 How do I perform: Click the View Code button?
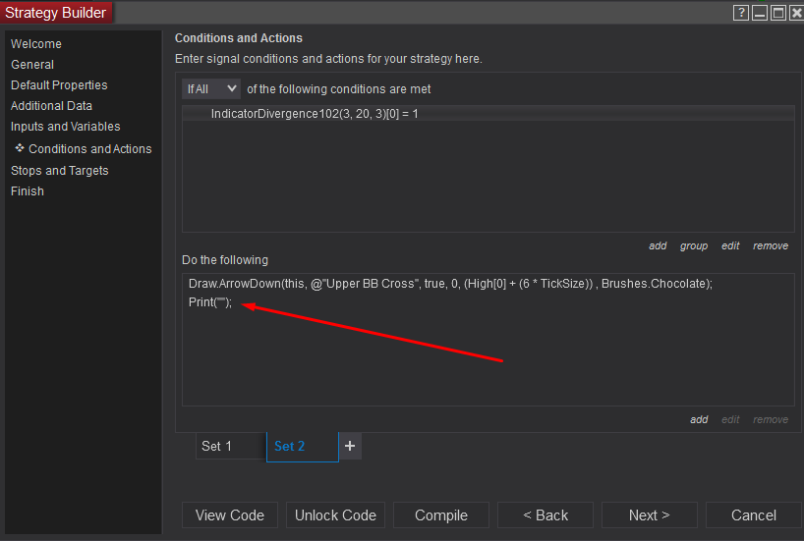click(230, 514)
